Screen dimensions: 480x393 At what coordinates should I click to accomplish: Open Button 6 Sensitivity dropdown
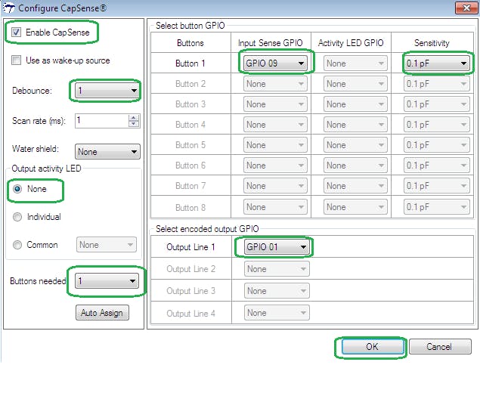tap(436, 166)
